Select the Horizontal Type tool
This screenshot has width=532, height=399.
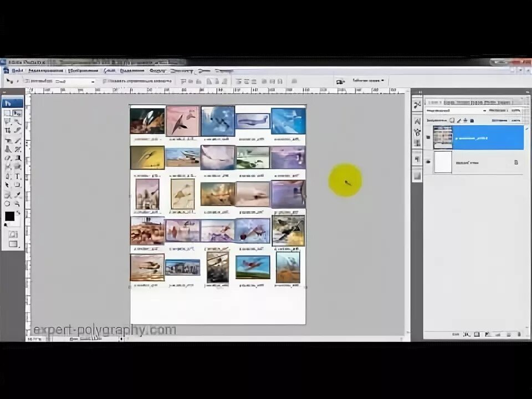[17, 176]
